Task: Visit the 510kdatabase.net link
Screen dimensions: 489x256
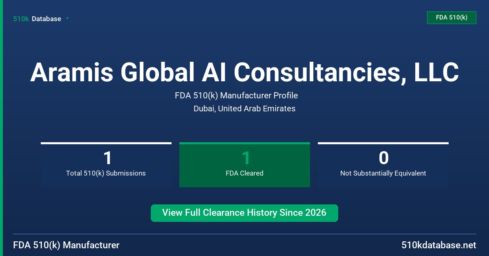Action: (x=438, y=245)
